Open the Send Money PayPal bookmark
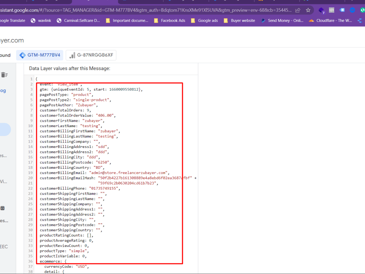Screen dimensions: 365x274 [283, 20]
